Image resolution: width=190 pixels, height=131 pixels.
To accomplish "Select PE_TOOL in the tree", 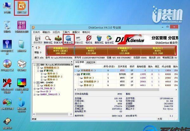I will click(x=47, y=89).
